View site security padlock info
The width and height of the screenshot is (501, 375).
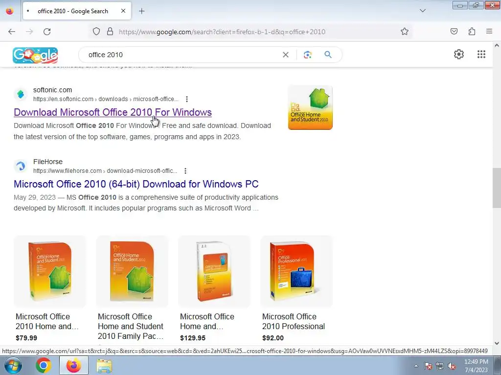110,32
